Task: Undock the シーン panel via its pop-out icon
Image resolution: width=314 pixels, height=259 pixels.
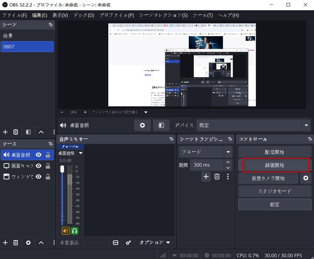Action: click(51, 25)
